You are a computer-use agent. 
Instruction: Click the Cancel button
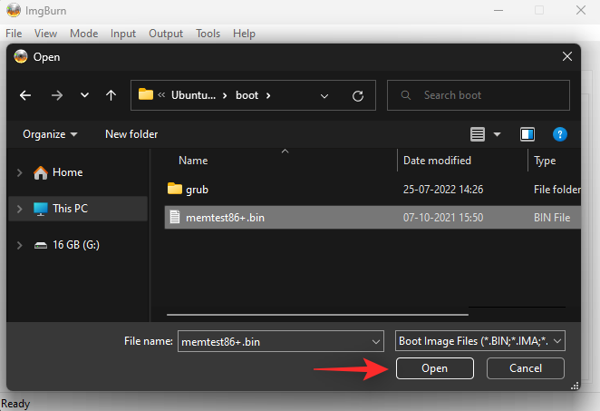coord(526,368)
